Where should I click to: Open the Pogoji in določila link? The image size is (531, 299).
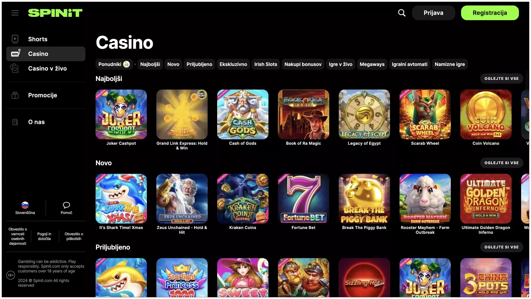44,236
